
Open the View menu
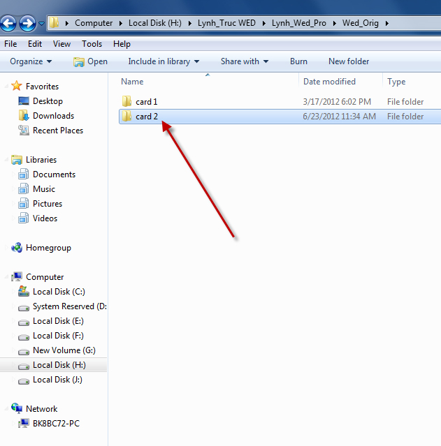click(62, 44)
